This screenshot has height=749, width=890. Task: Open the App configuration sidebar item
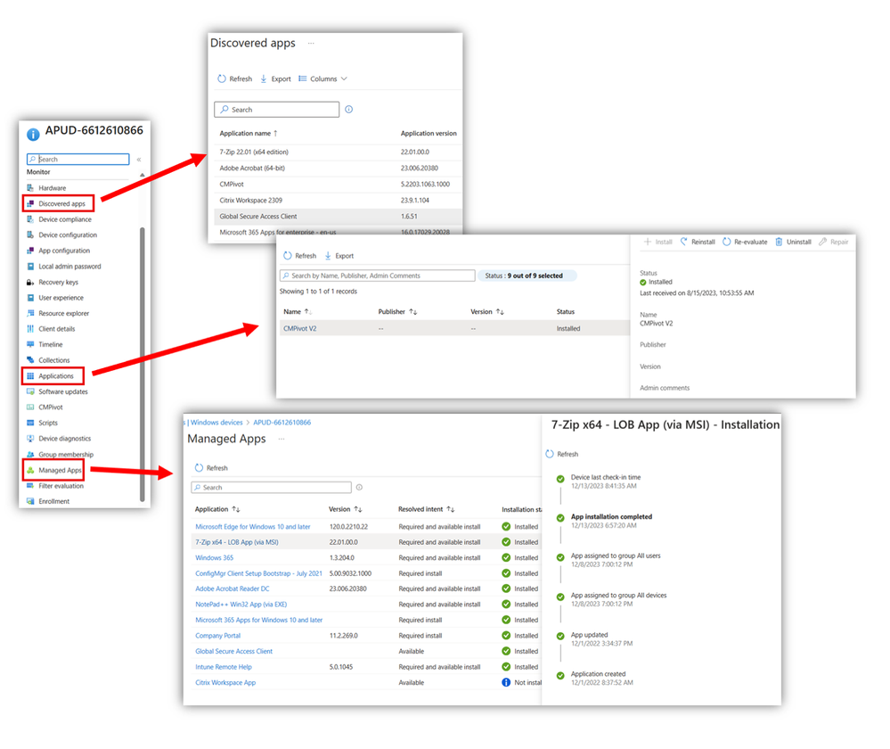[64, 251]
